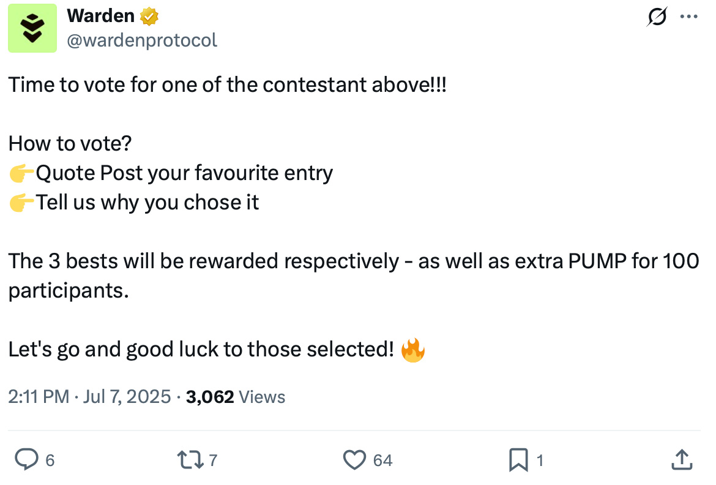Open the more options ellipsis menu

[689, 17]
